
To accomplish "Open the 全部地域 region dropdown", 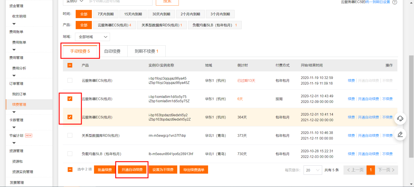I will coord(93,37).
